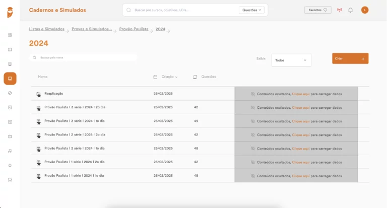Select the highlighted orange sidebar icon
The height and width of the screenshot is (208, 387).
[10, 79]
